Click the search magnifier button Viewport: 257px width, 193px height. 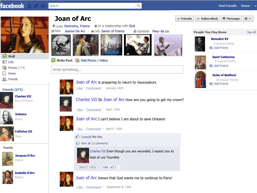coord(139,6)
